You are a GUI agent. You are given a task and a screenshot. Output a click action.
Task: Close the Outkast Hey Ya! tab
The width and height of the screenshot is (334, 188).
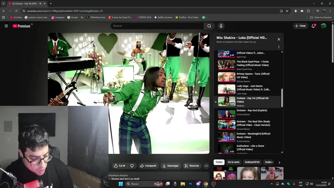pyautogui.click(x=45, y=4)
